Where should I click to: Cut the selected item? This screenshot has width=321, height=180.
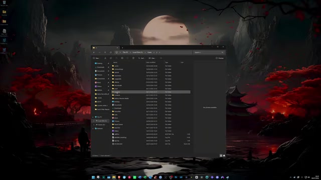tap(105, 58)
